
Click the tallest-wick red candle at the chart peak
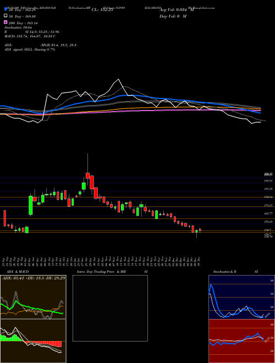click(x=87, y=175)
